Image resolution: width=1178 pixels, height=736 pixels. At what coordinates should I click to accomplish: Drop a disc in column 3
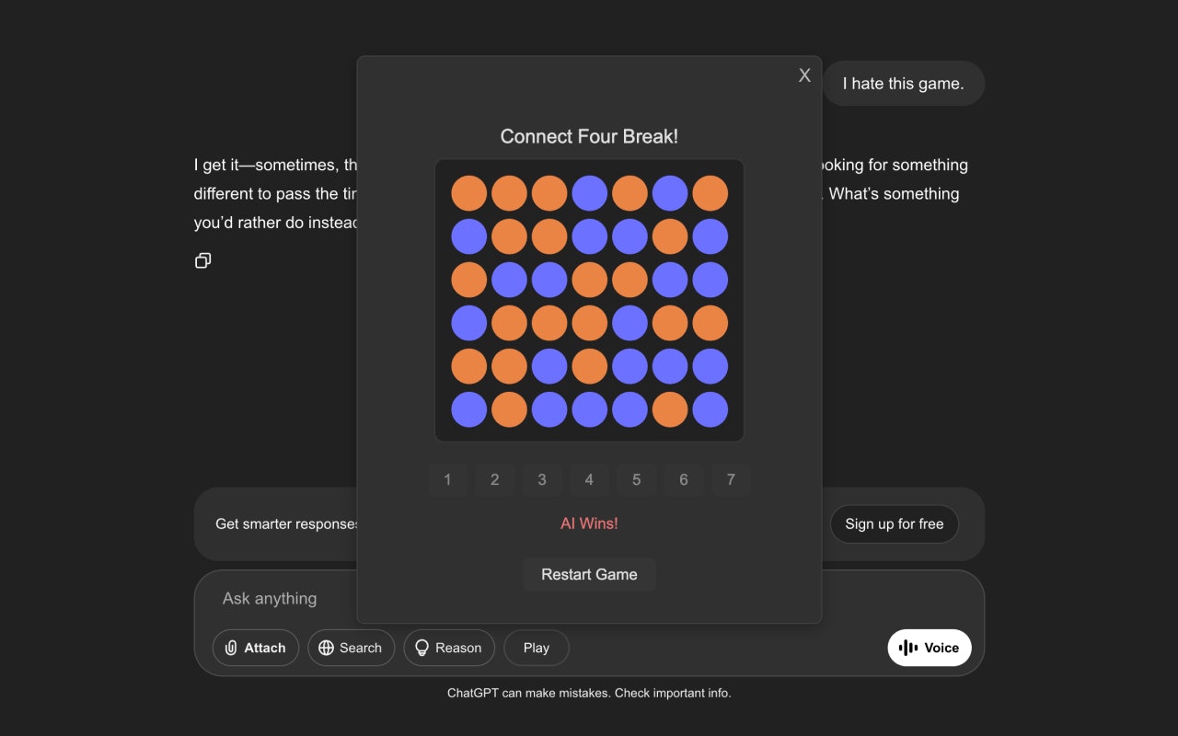542,479
